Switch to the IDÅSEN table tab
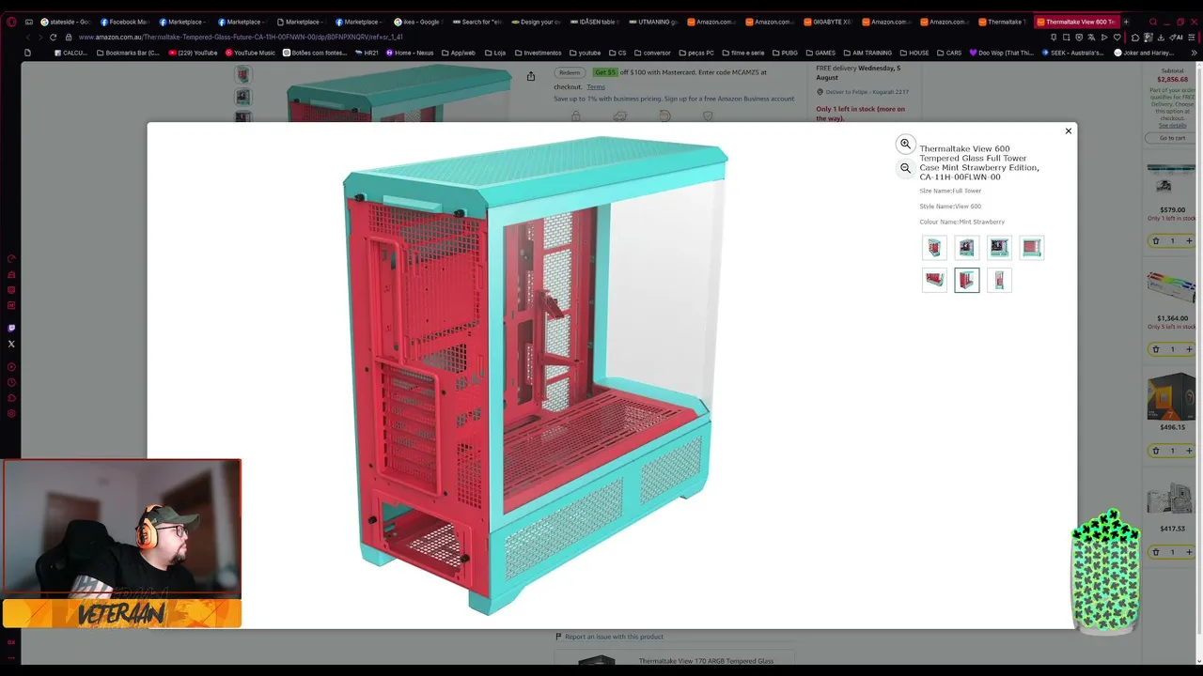This screenshot has height=676, width=1203. click(593, 22)
